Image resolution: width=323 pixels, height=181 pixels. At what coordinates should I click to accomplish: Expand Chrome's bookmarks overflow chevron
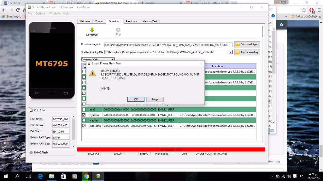click(x=286, y=16)
